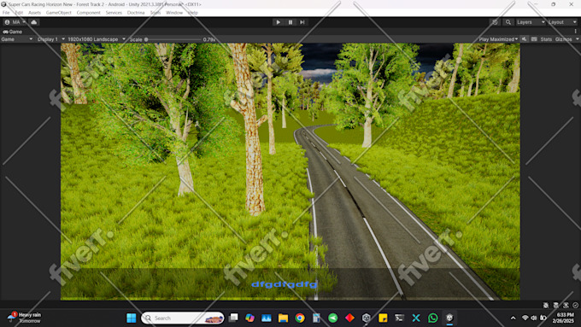The height and width of the screenshot is (327, 581).
Task: Open the GameObject menu
Action: tap(59, 13)
